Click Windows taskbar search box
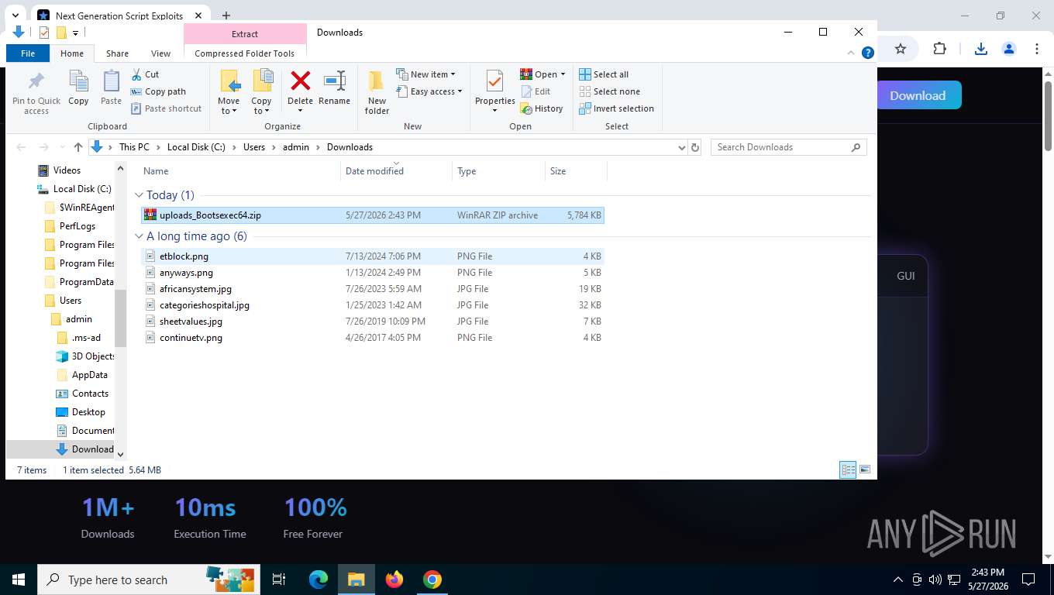 (x=147, y=580)
